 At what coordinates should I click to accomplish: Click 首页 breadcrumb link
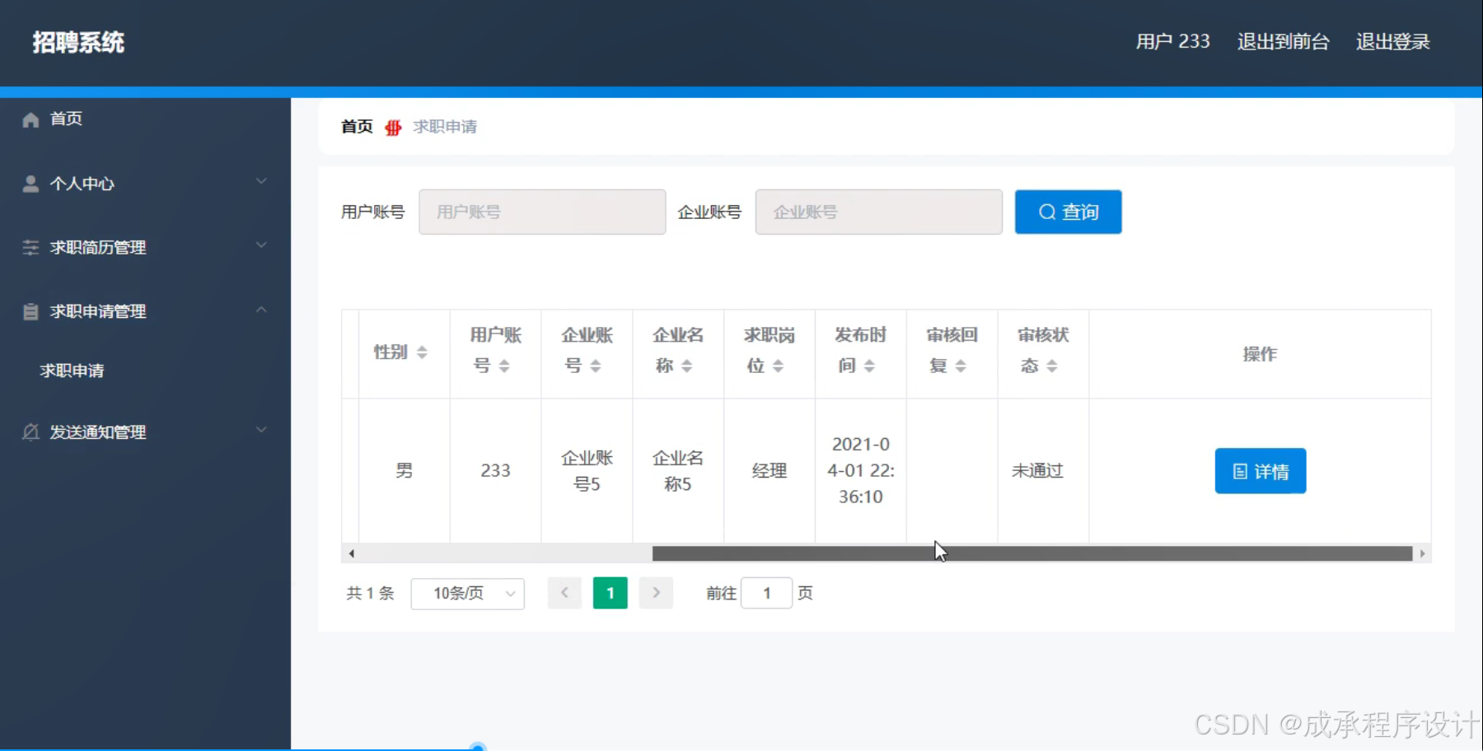(357, 127)
